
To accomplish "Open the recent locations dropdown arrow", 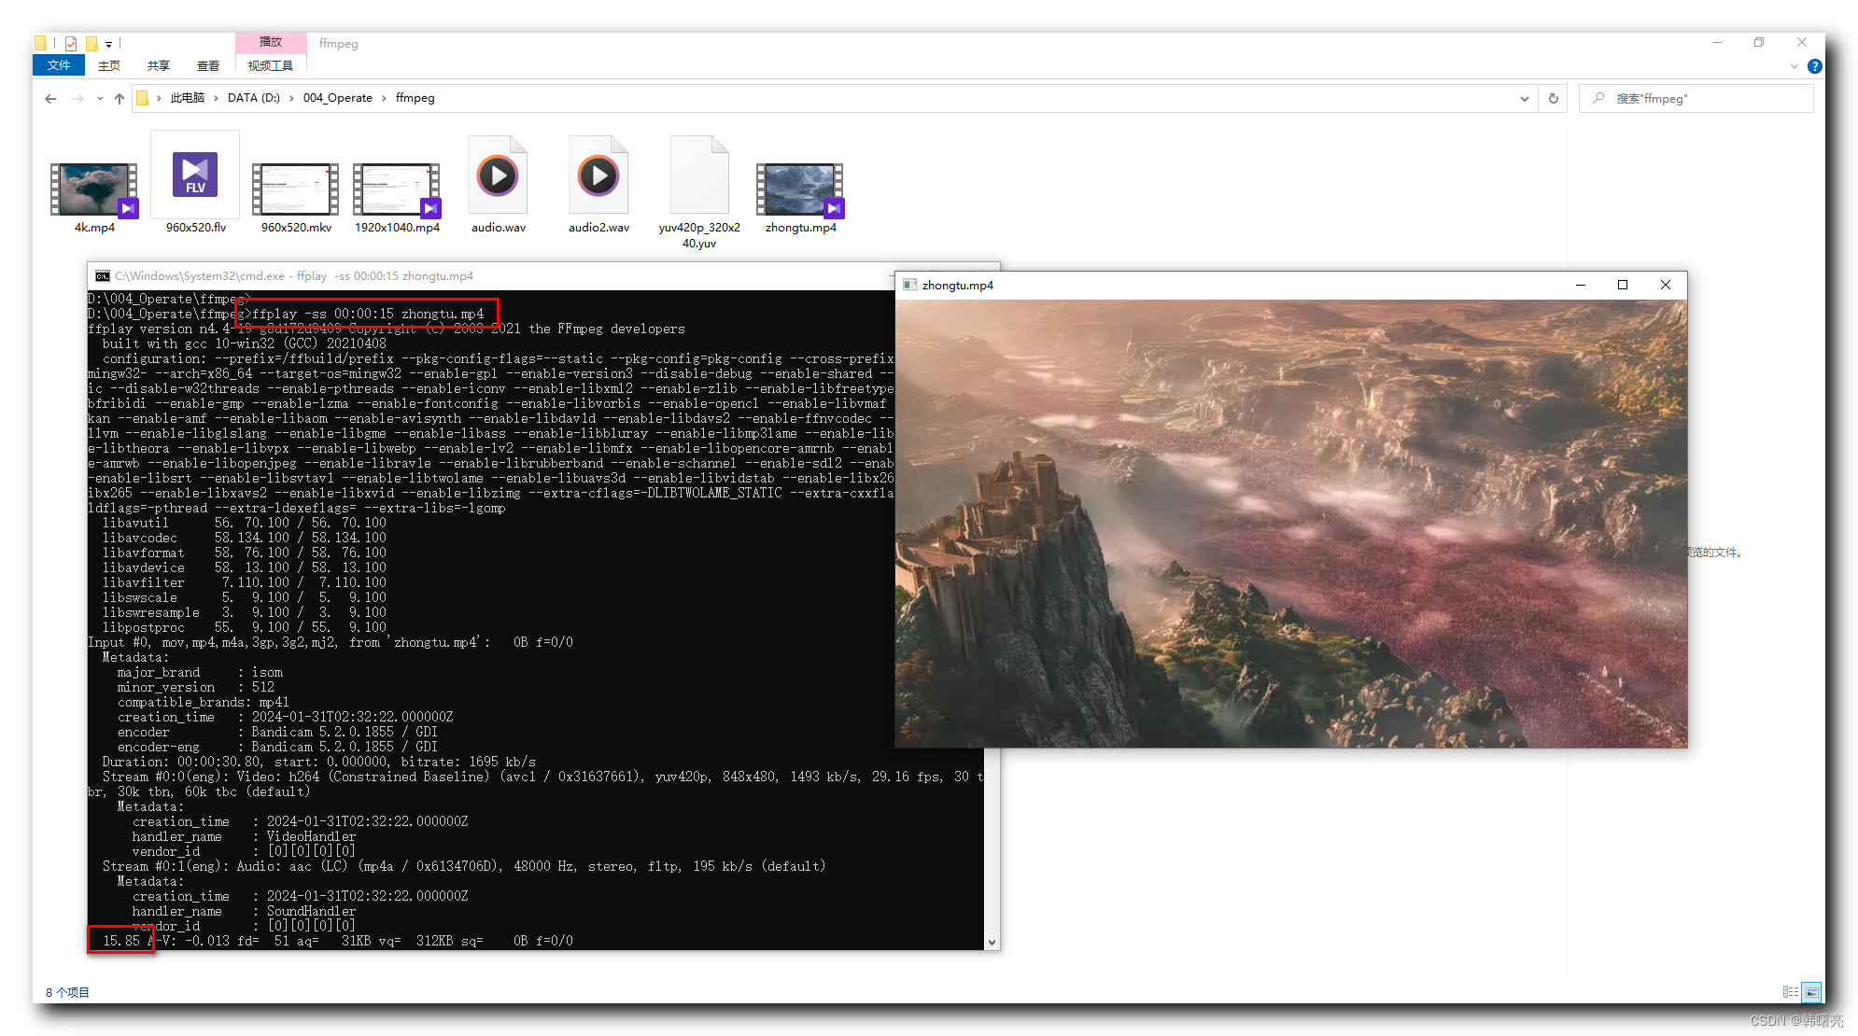I will click(x=100, y=98).
